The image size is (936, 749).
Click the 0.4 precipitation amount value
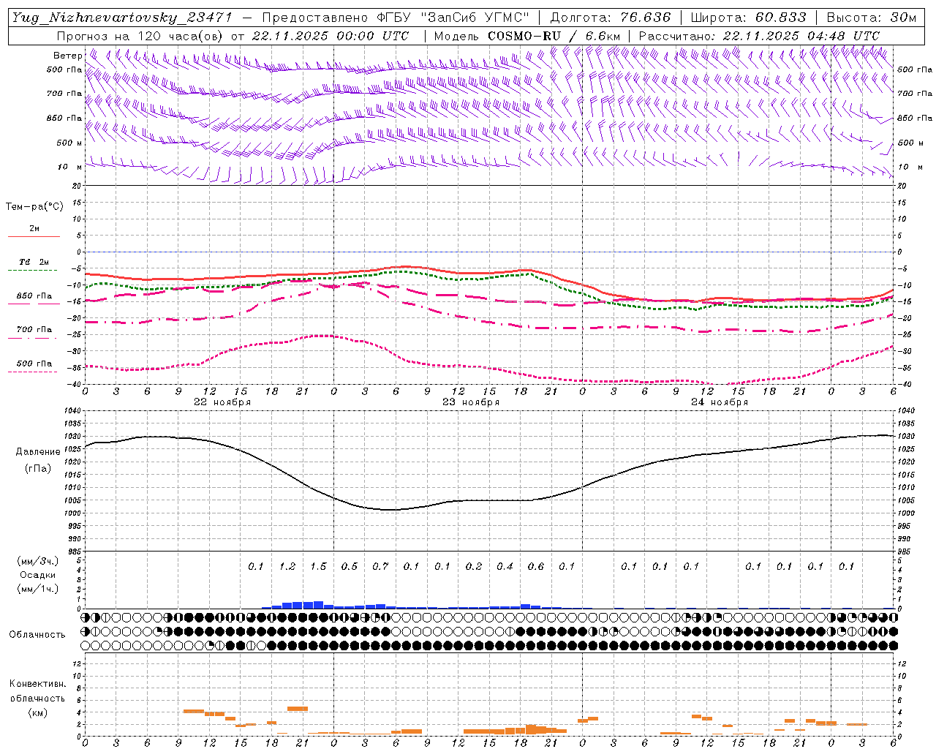(505, 566)
